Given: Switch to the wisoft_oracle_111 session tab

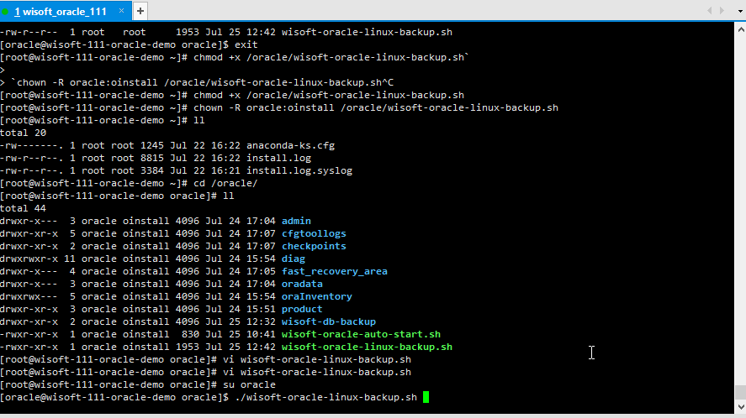Looking at the screenshot, I should point(61,11).
